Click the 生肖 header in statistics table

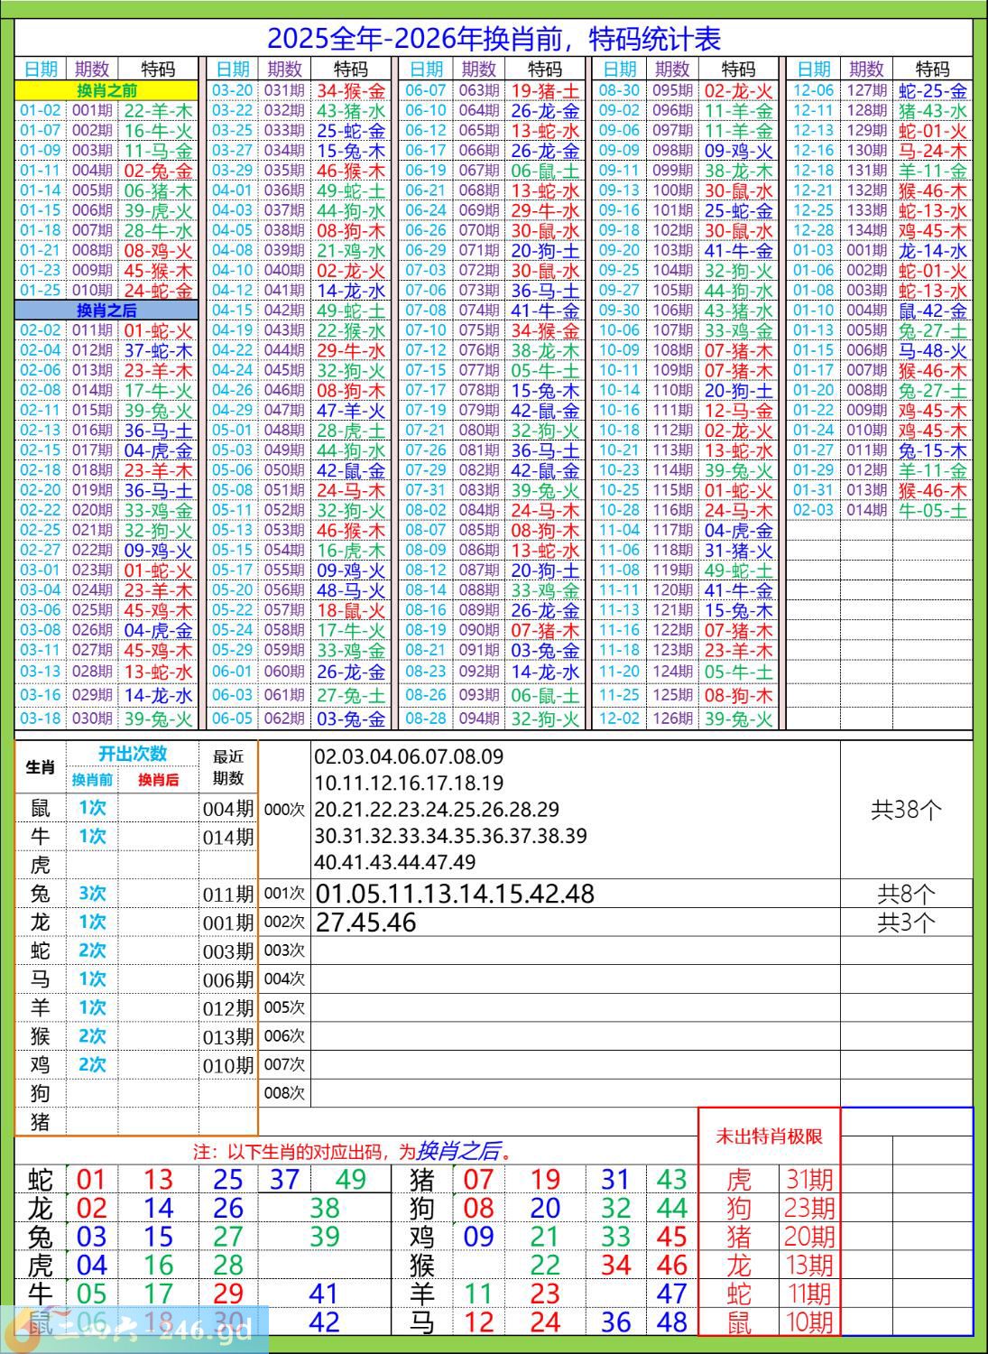pos(41,767)
